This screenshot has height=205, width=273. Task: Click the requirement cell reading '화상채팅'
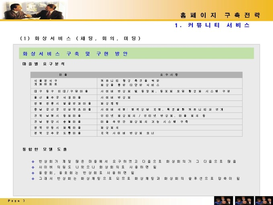coord(169,104)
